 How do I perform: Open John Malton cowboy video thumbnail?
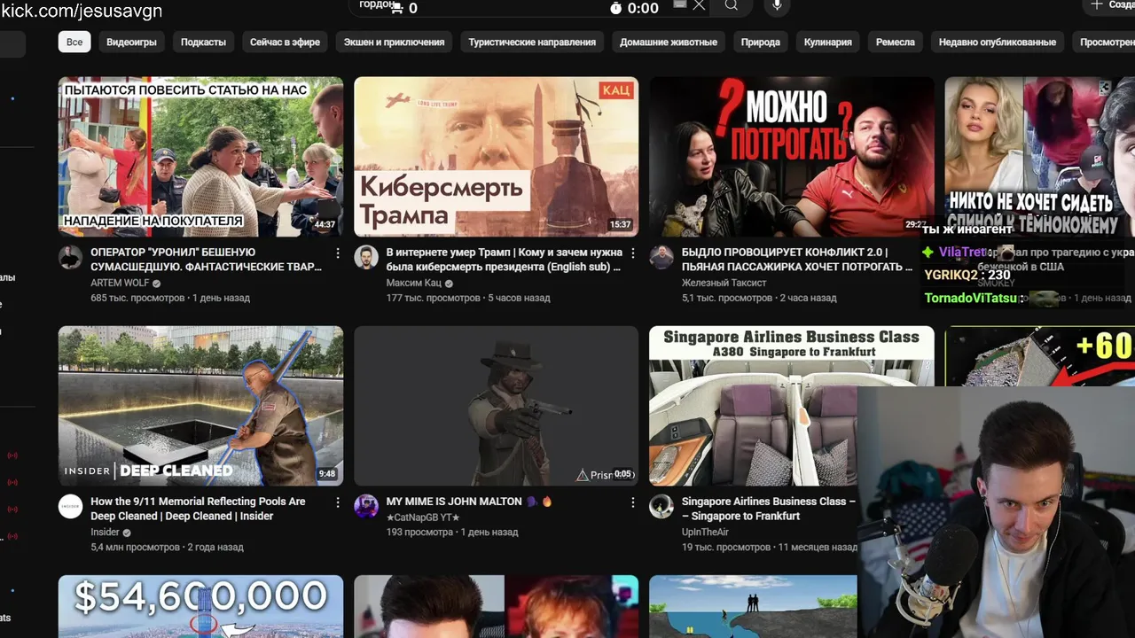click(x=496, y=406)
